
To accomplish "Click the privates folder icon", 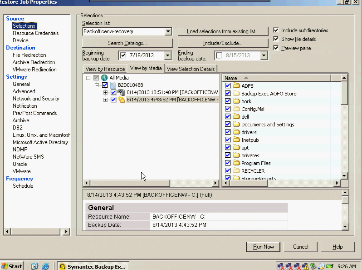I will point(236,155).
